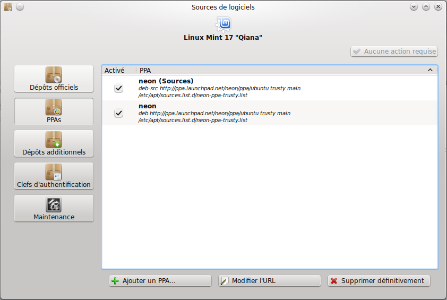
Task: Click the Linux Mint 17 "Qiana" heading
Action: tap(223, 37)
